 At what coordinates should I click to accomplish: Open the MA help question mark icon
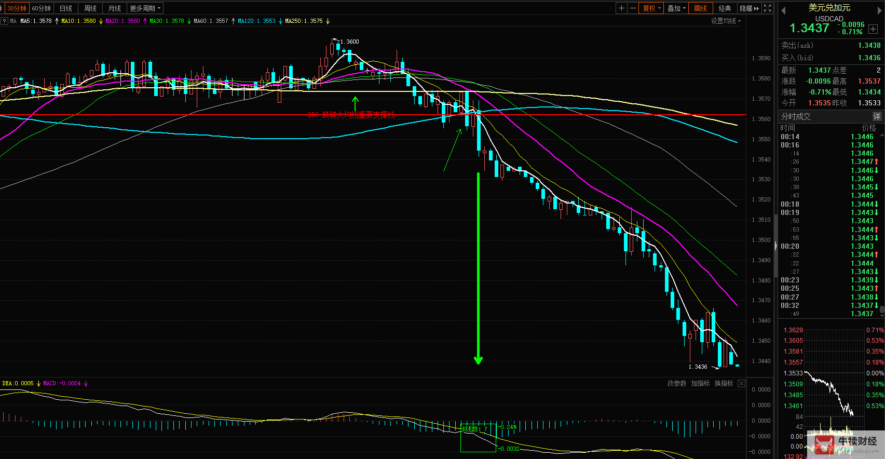point(4,21)
